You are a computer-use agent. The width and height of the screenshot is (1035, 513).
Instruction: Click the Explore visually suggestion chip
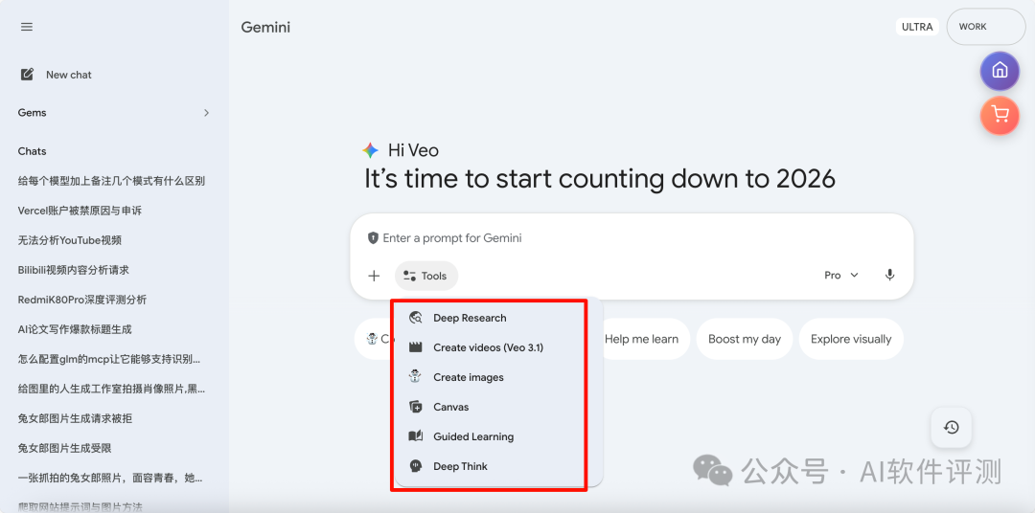point(851,339)
